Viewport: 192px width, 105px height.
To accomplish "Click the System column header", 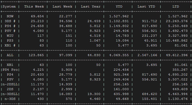I will 9,6.
